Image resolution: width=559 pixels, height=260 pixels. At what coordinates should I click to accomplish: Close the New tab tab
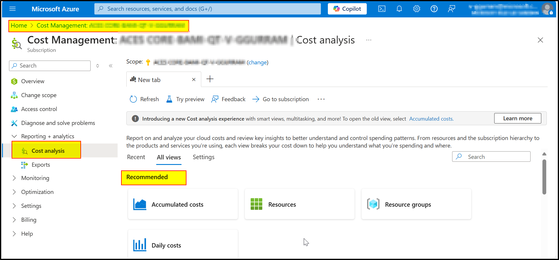(194, 80)
